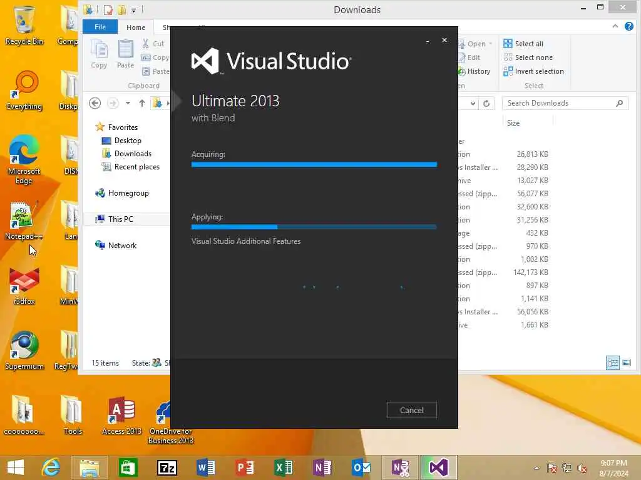
Task: Open Supermium desktop shortcut
Action: click(24, 350)
